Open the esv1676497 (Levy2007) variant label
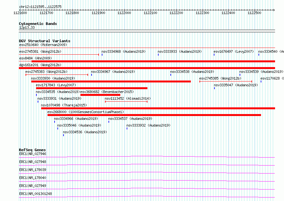This screenshot has width=284, height=201. tap(234, 51)
